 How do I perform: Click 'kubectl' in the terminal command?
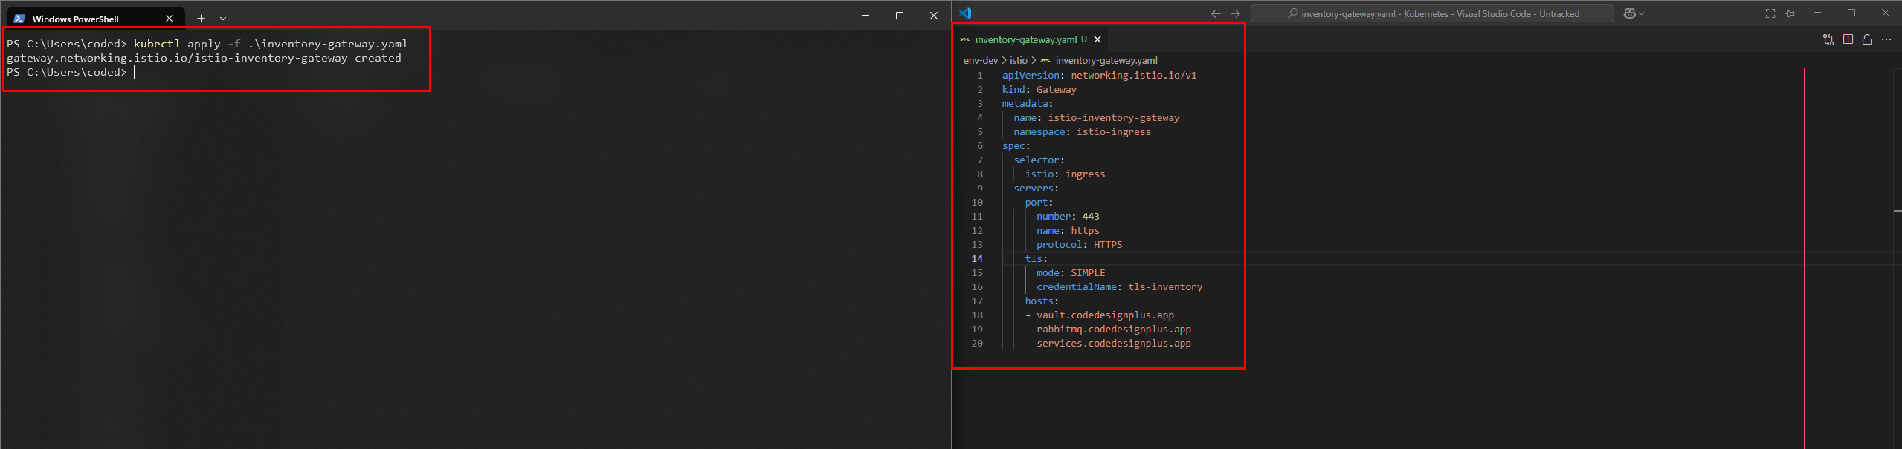[157, 44]
